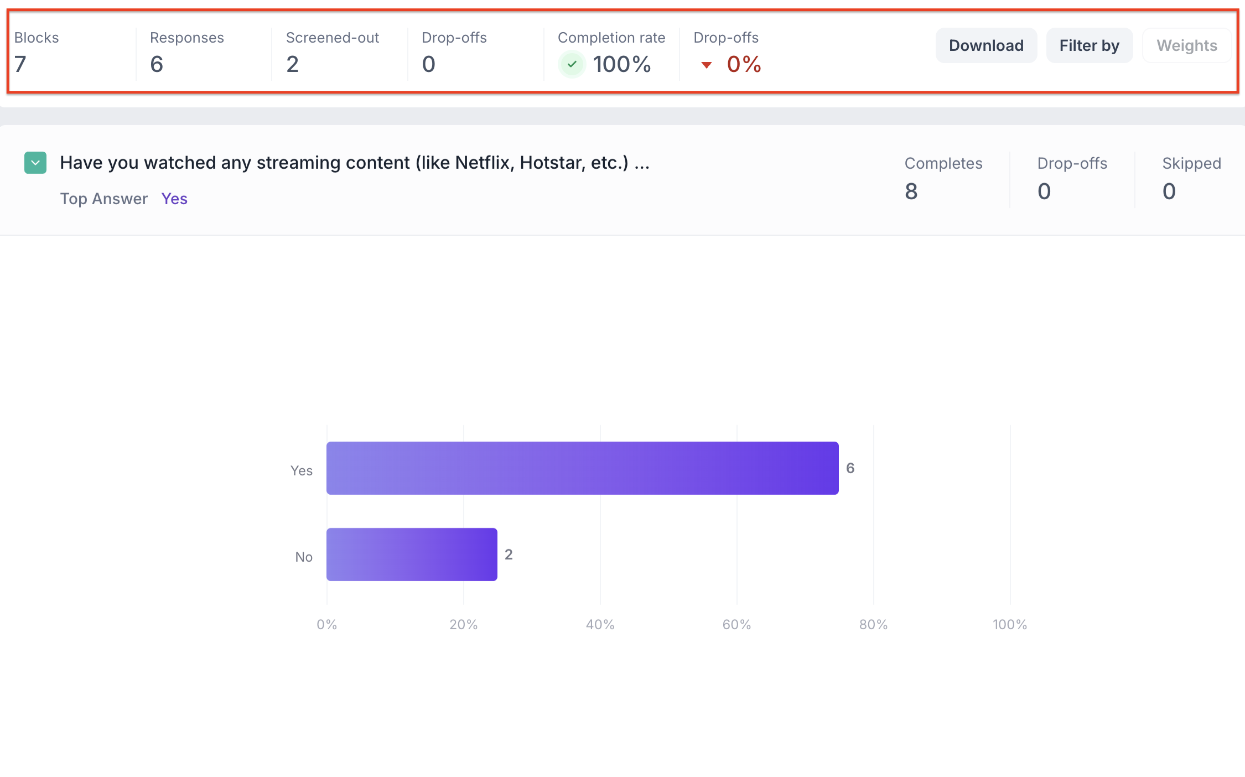Click the green checkmark completion rate icon
Viewport: 1245px width, 777px height.
coord(572,64)
